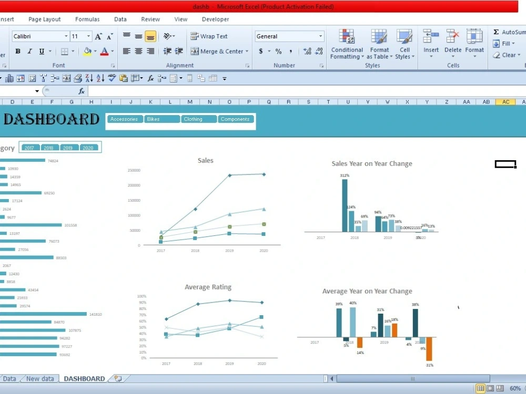This screenshot has width=526, height=394.
Task: Open the Formulas ribbon tab
Action: pyautogui.click(x=87, y=19)
